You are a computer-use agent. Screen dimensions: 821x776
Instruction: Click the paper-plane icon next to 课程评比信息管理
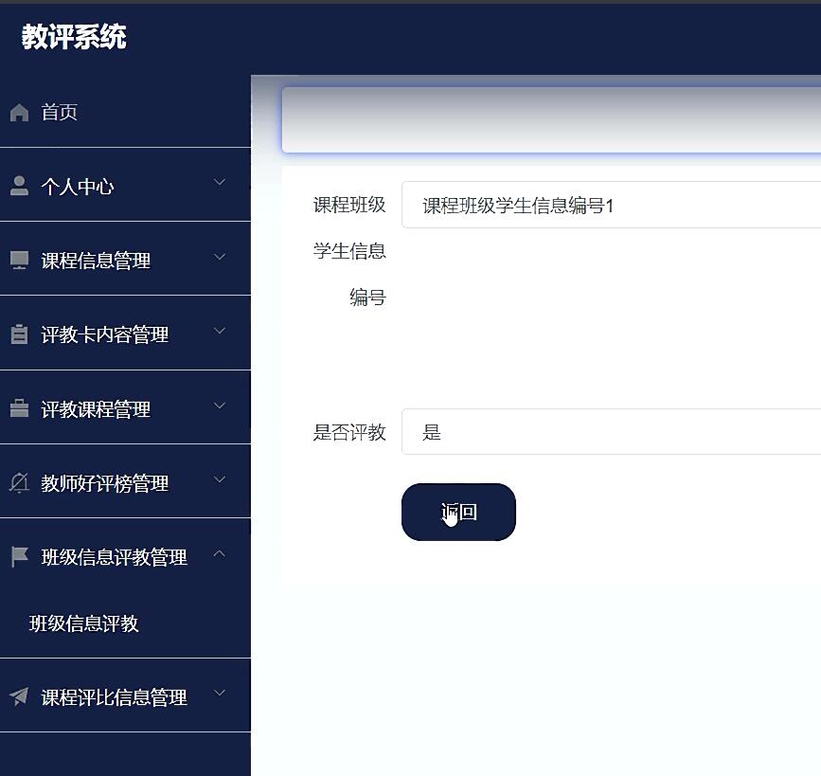pos(19,695)
